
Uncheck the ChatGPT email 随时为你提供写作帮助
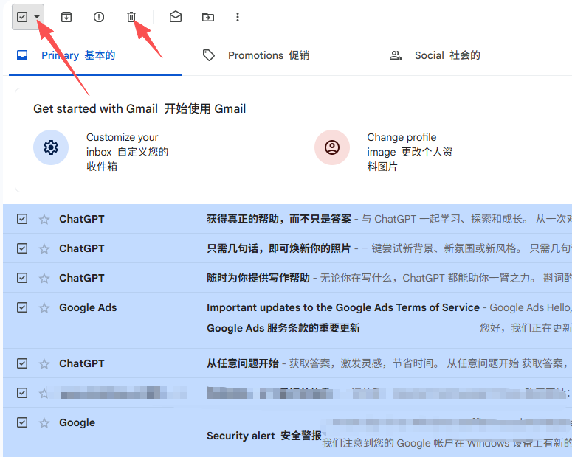(22, 278)
